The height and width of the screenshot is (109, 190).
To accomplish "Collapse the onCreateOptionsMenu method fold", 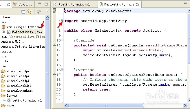I will [x=62, y=69].
